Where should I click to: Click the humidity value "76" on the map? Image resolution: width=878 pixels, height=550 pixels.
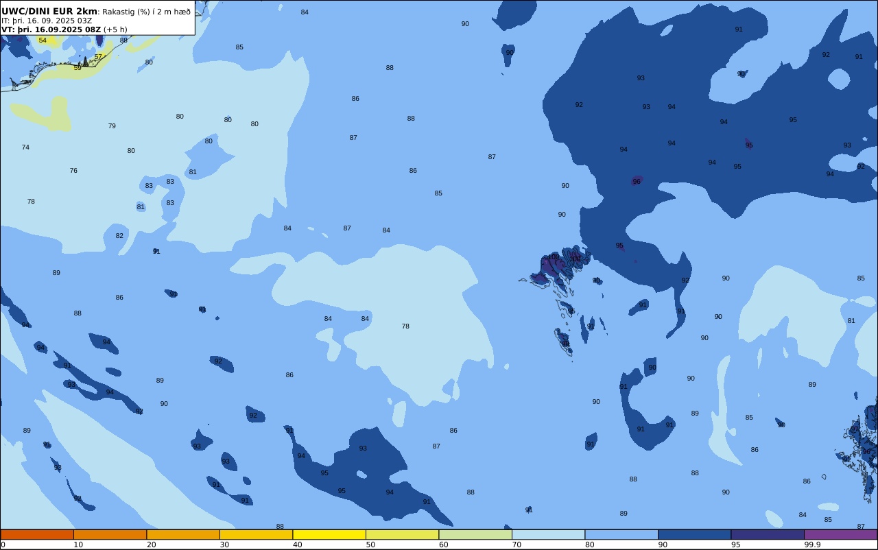73,171
